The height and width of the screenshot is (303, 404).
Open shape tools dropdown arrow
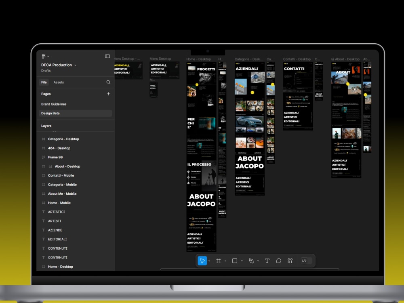[242, 261]
